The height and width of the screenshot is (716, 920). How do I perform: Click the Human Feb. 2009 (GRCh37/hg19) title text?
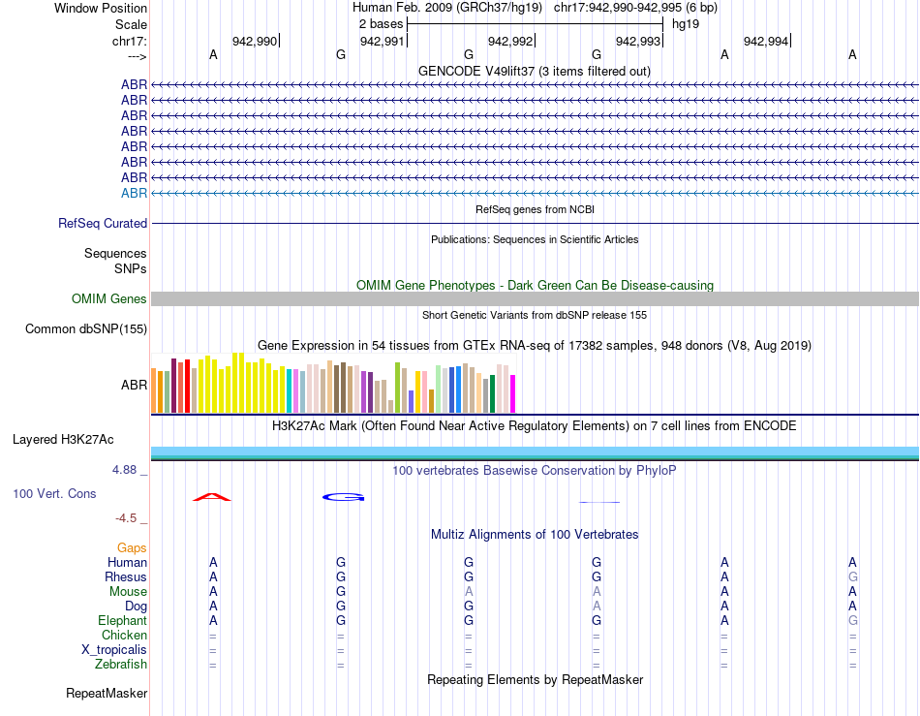449,8
